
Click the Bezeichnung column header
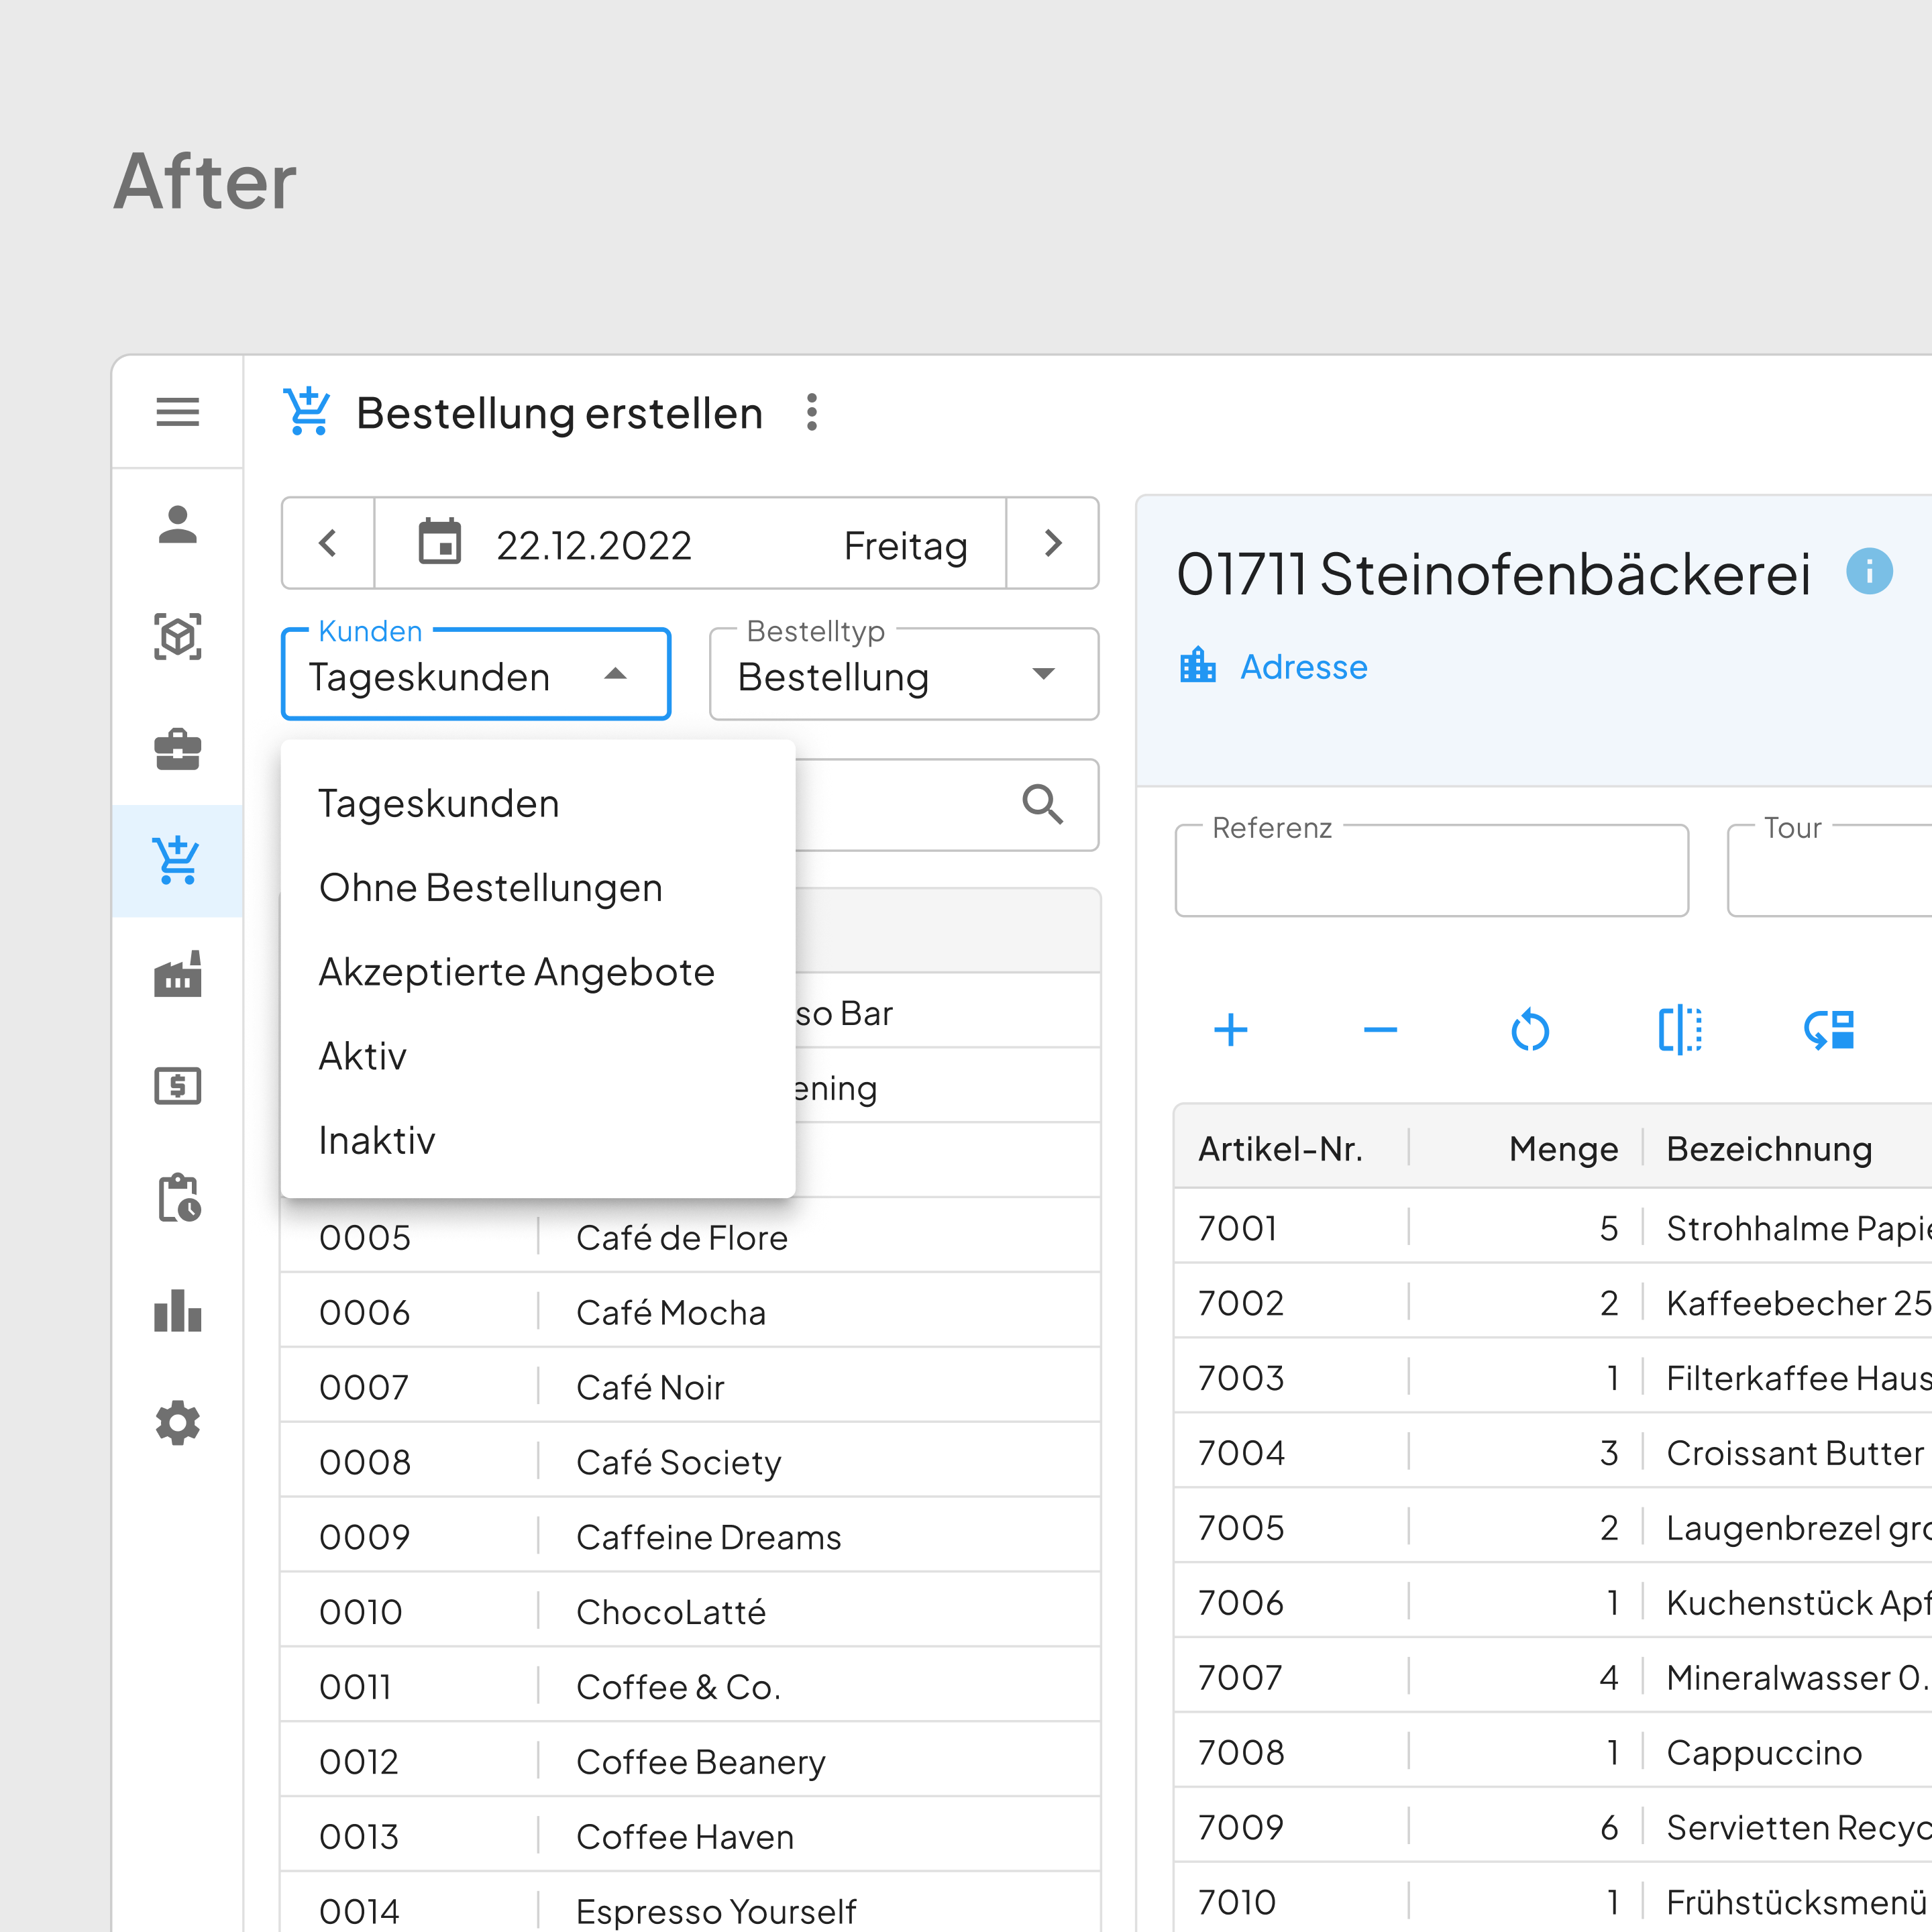[x=1768, y=1149]
